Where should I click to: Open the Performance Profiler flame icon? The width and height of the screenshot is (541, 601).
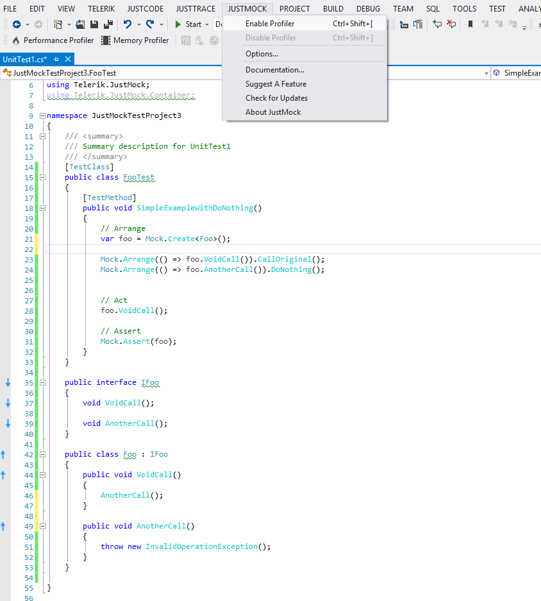point(16,40)
